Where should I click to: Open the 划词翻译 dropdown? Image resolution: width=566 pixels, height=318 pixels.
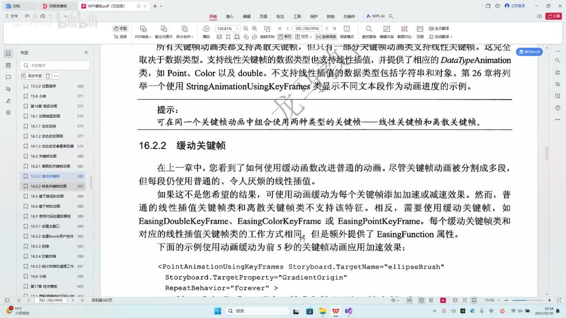pos(440,37)
